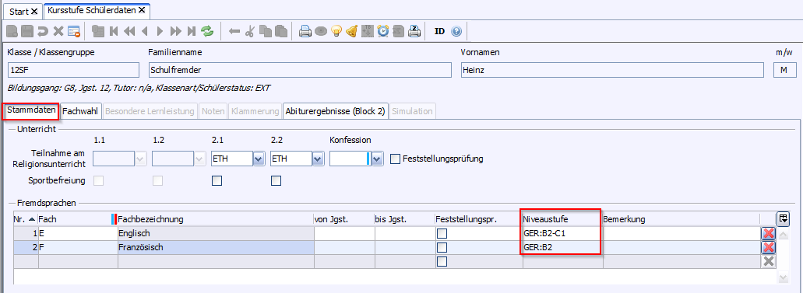Open the Abiturergebnisse (Block 2) tab
Image resolution: width=803 pixels, height=293 pixels.
[336, 111]
